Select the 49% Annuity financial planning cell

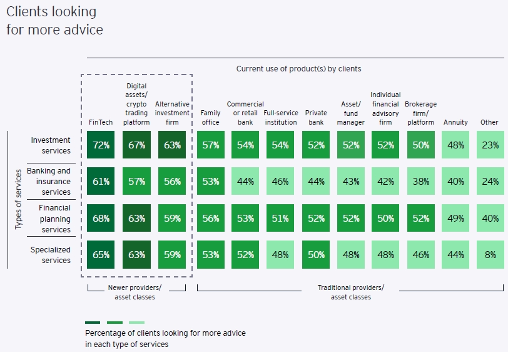[455, 218]
